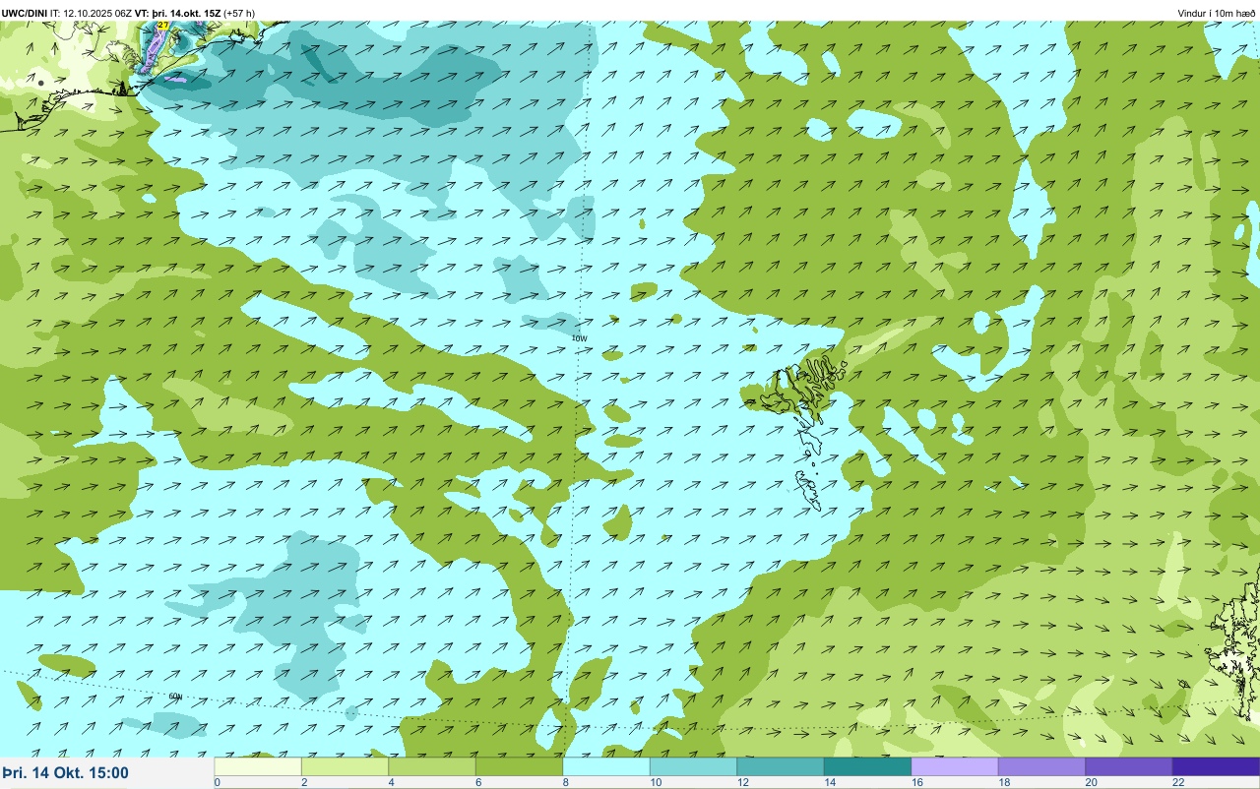Click the lavender 16–18 legend swatch
1260x789 pixels.
tap(954, 766)
